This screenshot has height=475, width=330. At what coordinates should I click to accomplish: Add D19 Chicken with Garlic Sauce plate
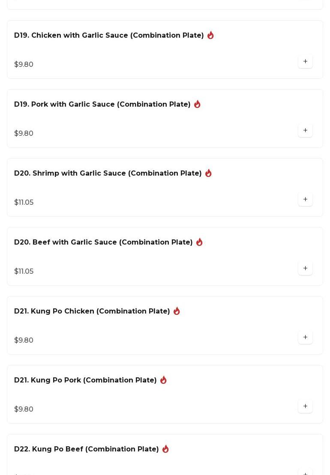point(305,62)
